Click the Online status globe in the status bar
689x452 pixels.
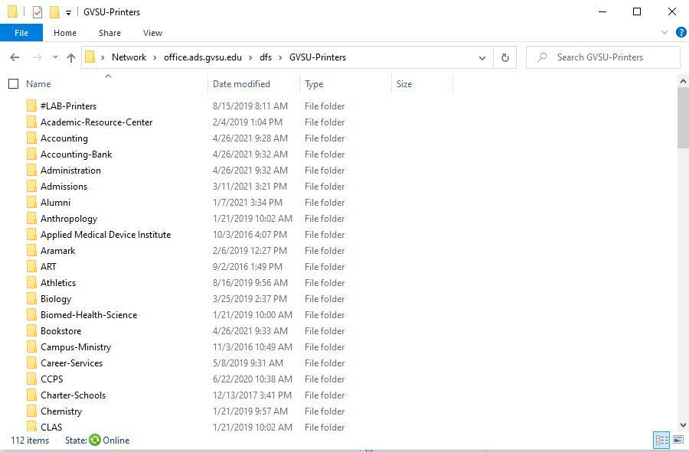[x=94, y=441]
